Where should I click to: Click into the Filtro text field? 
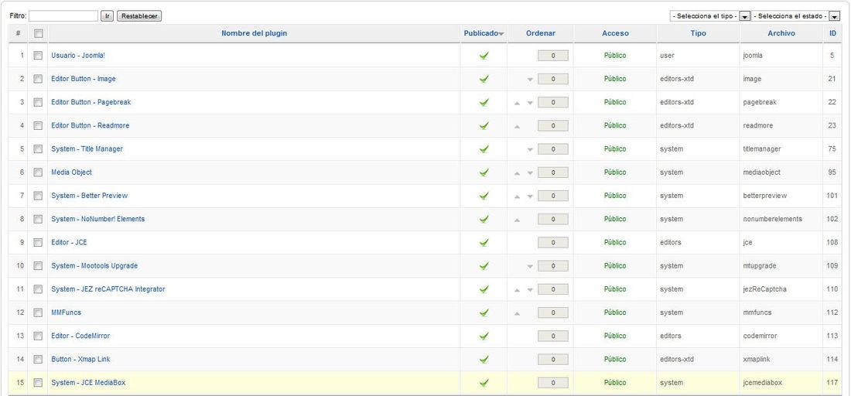[x=63, y=16]
